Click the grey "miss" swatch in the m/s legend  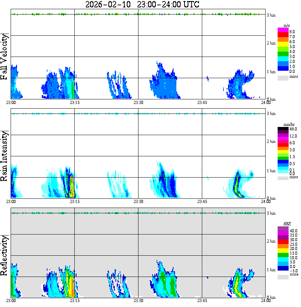pos(283,78)
